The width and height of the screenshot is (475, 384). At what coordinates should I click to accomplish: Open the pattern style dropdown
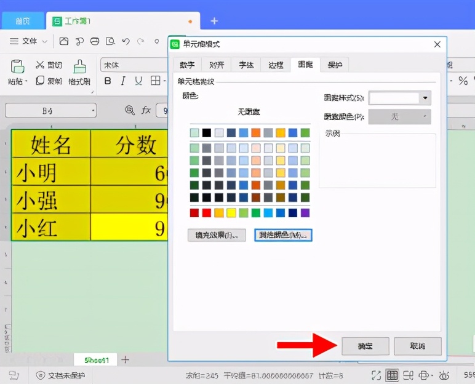pos(425,98)
